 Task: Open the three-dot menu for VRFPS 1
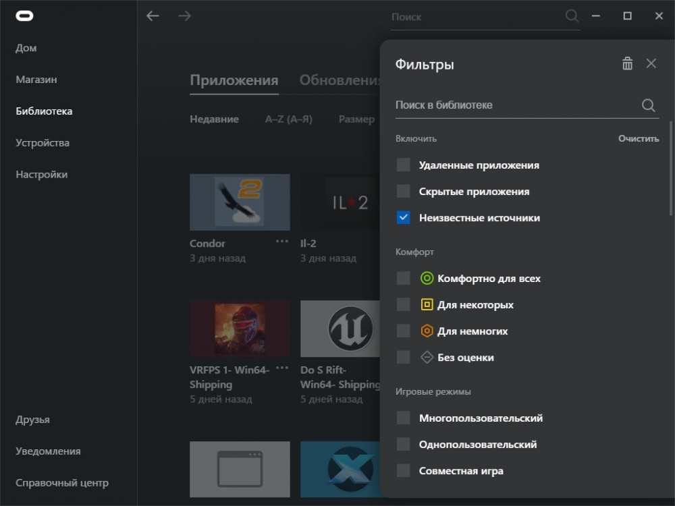point(282,368)
